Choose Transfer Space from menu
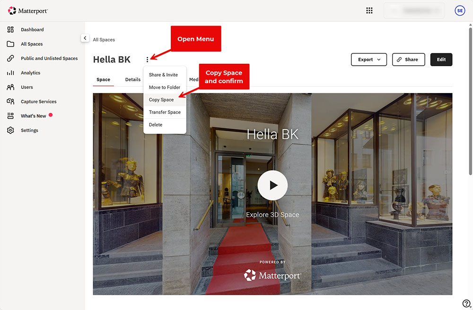Screen dimensions: 473x310 [x=165, y=112]
